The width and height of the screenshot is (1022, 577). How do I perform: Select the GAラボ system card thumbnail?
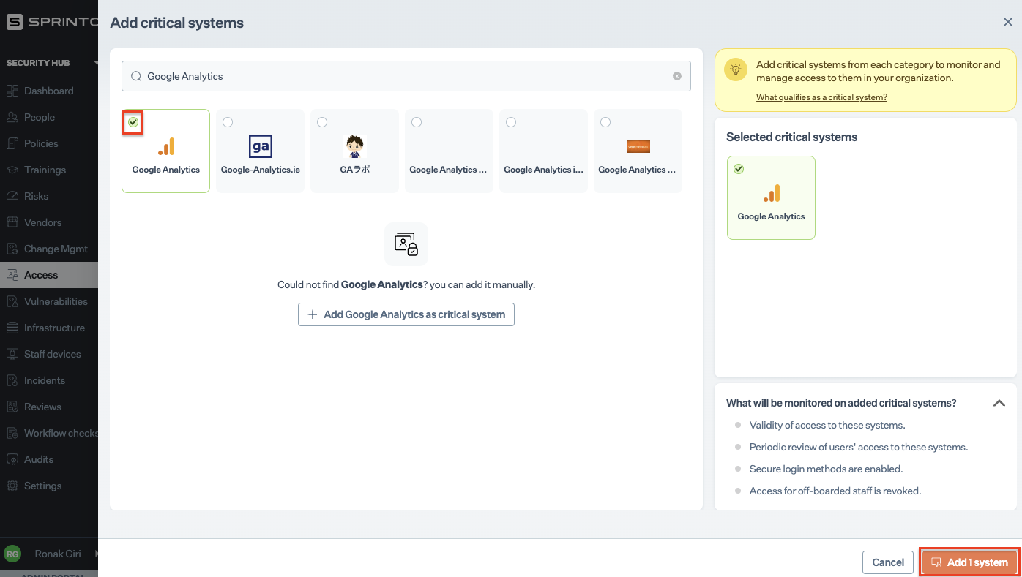coord(355,146)
